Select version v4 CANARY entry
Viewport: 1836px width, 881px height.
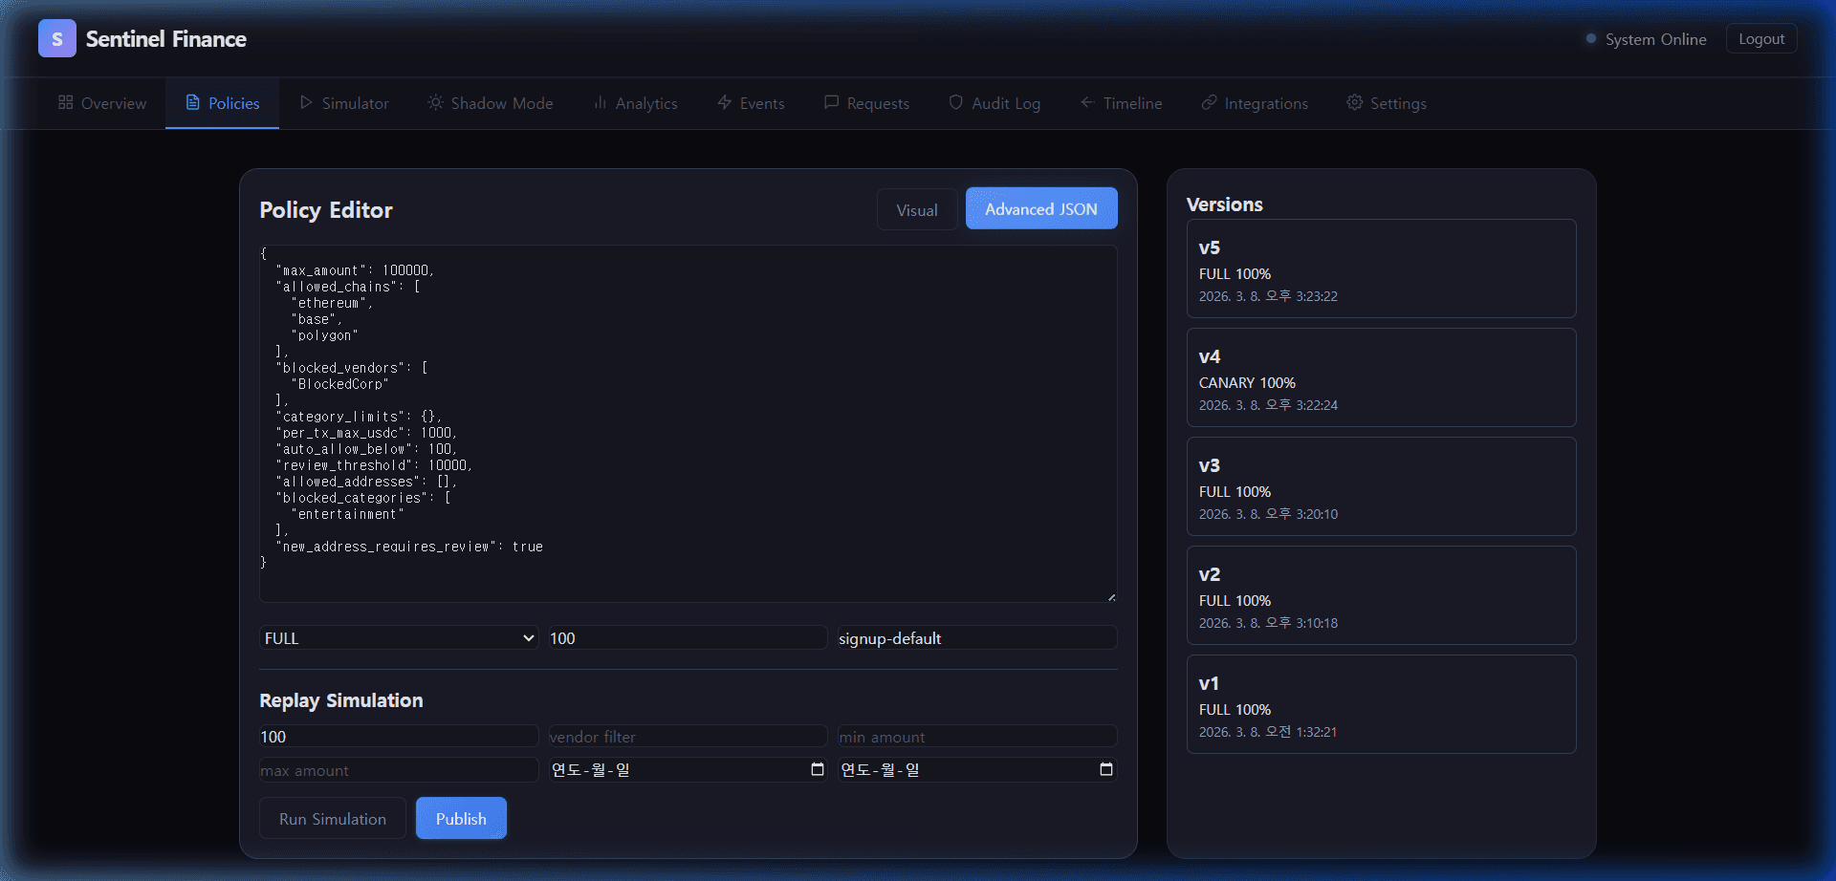[1380, 378]
